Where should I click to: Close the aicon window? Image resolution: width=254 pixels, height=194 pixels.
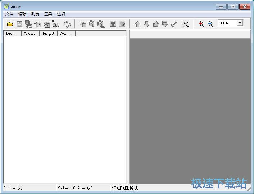[245, 7]
